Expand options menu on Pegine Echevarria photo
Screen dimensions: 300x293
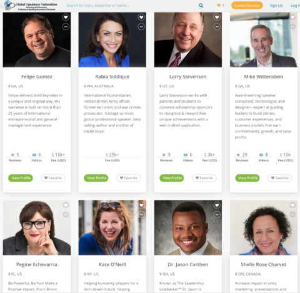pos(66,214)
